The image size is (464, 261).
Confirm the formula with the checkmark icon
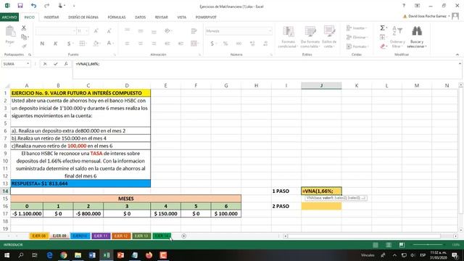[x=55, y=64]
